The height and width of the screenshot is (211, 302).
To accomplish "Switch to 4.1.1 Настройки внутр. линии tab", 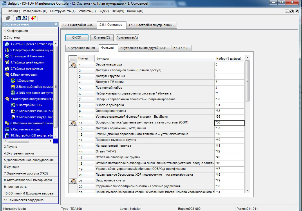I will coord(151,25).
